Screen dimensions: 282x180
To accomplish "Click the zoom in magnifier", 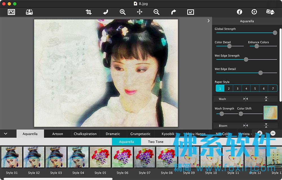I will pyautogui.click(x=122, y=12).
